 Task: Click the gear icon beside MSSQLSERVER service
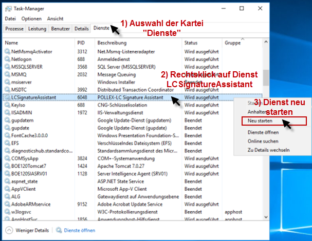[x=7, y=67]
